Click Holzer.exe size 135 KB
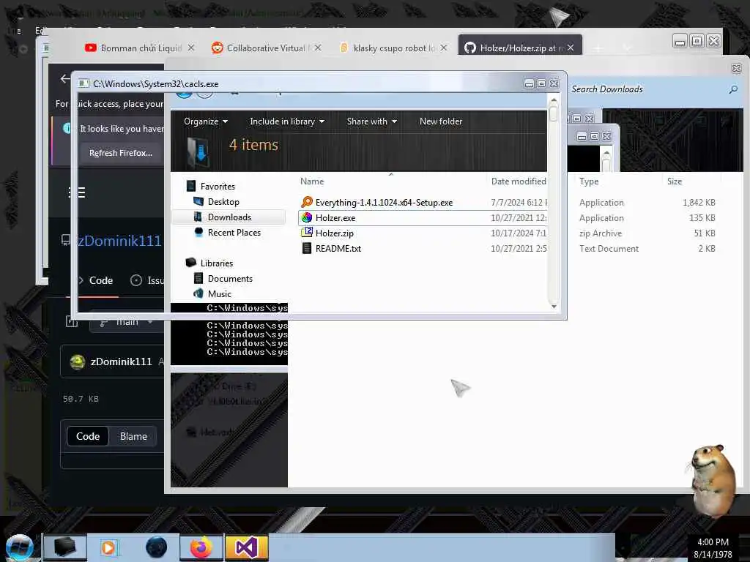Screen dimensions: 750x562 702,218
